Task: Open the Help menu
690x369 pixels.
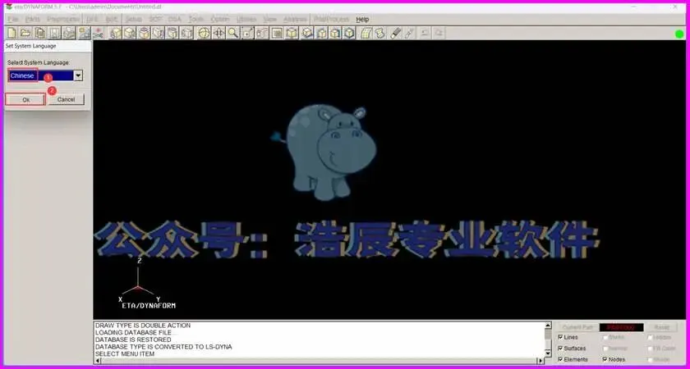Action: [x=362, y=20]
